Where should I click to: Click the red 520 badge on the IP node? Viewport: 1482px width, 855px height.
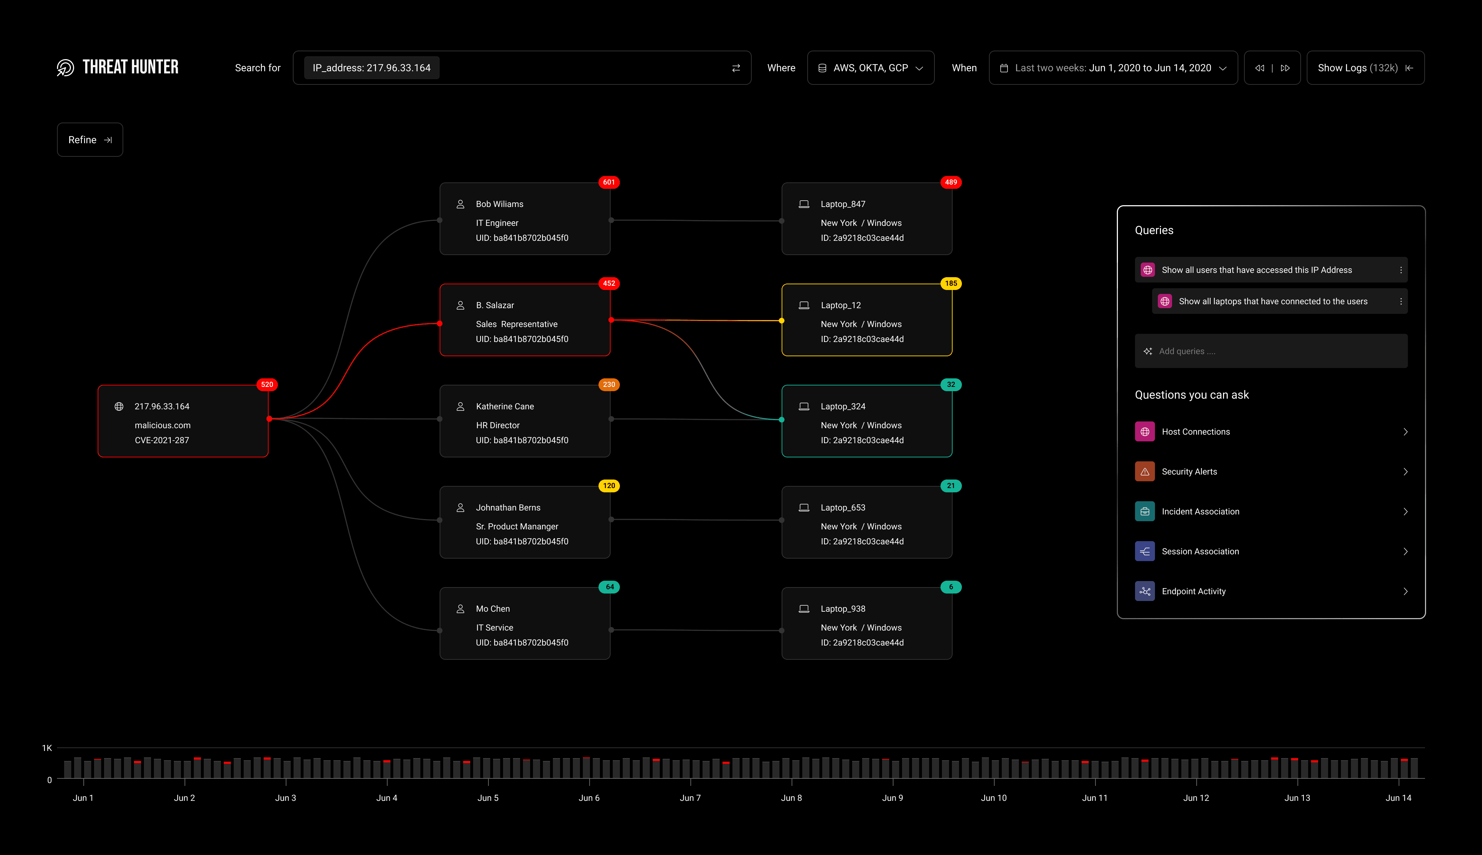267,385
